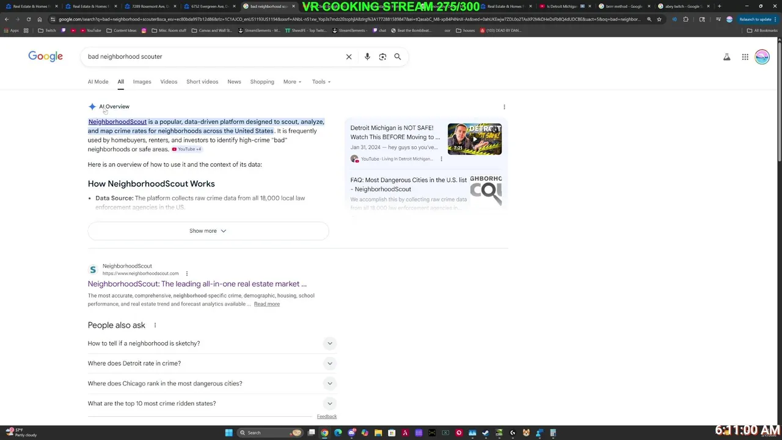Open Steam from the taskbar
Viewport: 782px width, 440px height.
[485, 433]
